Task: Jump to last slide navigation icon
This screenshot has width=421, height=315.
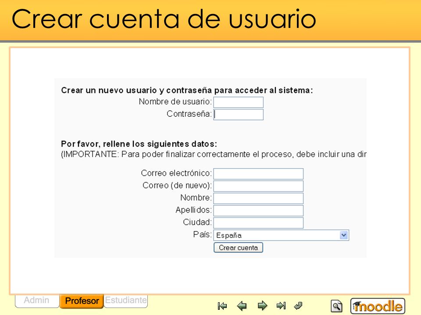Action: point(281,306)
